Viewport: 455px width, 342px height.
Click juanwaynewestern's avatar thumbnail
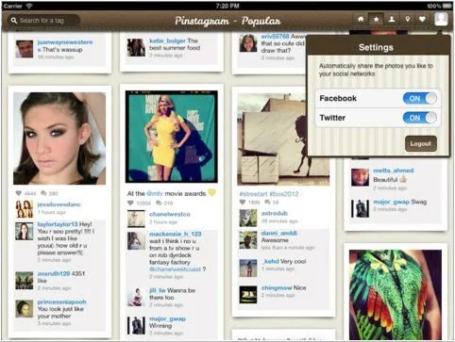(x=25, y=49)
